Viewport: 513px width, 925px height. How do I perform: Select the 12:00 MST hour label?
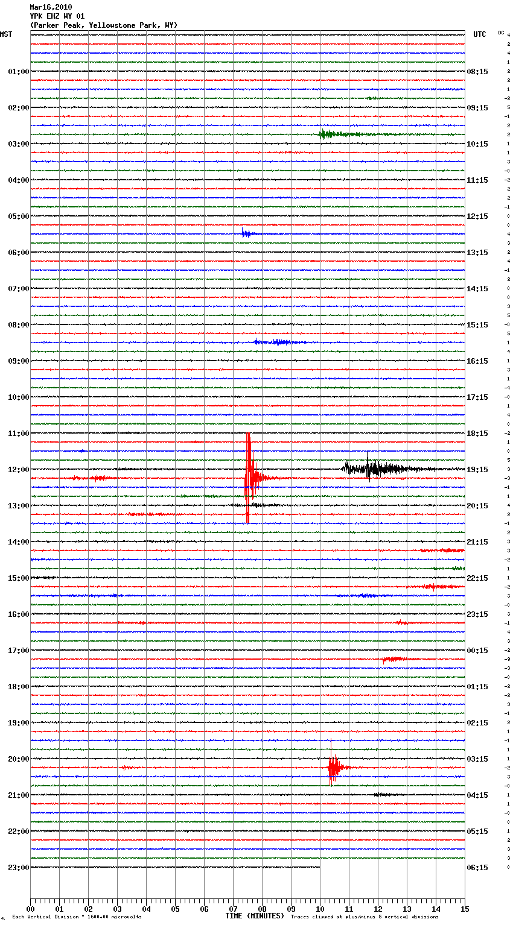coord(18,470)
